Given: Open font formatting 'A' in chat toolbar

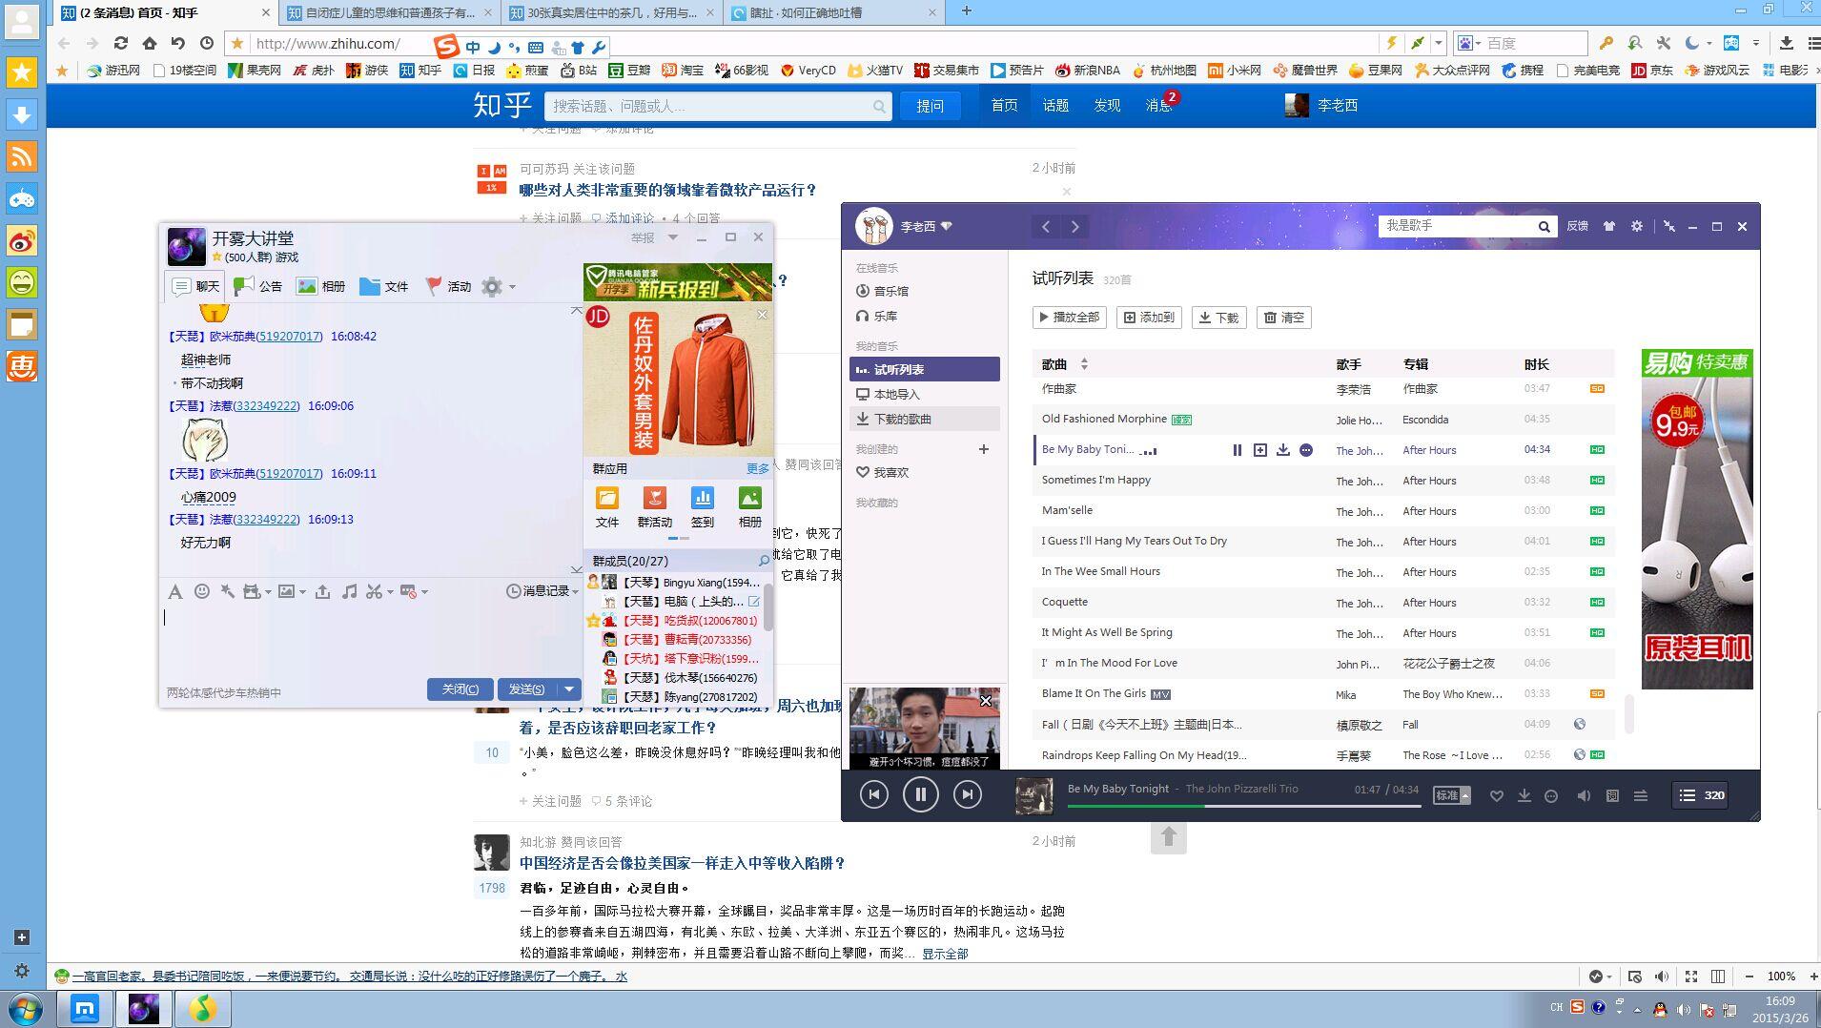Looking at the screenshot, I should click(x=174, y=592).
